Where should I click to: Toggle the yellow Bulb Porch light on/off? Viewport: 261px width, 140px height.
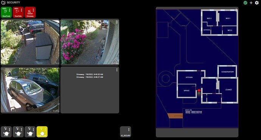pos(42,132)
